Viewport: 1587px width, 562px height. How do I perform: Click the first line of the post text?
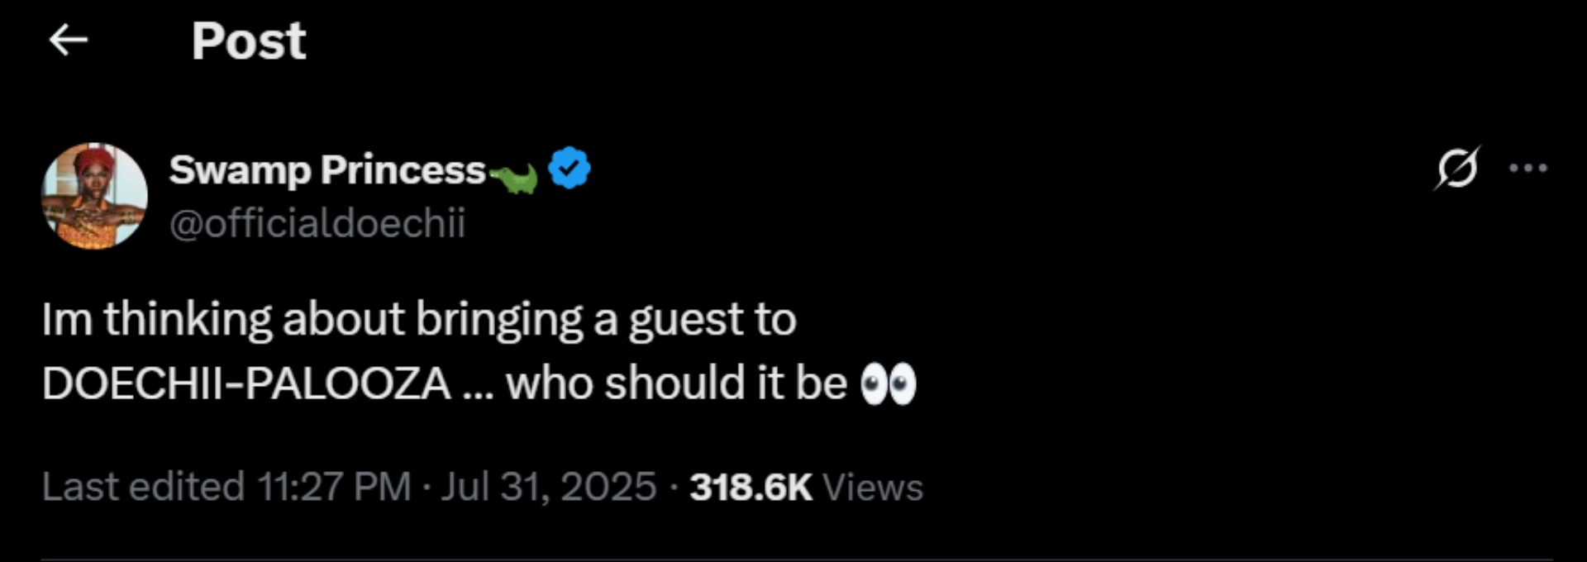(x=419, y=319)
